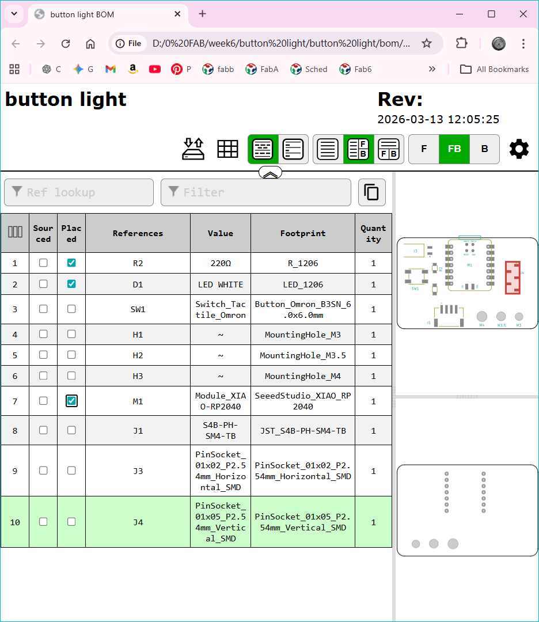Viewport: 539px width, 622px height.
Task: Uncheck the Placed checkbox for R2
Action: 71,263
